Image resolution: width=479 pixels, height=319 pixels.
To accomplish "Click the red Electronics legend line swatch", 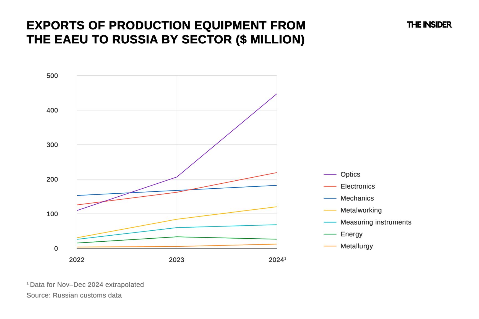I will tap(330, 186).
